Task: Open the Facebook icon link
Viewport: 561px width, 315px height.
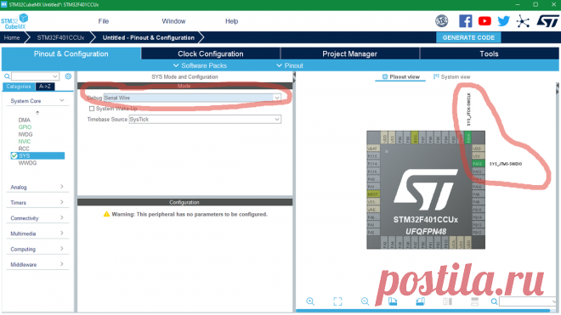Action: click(x=465, y=21)
